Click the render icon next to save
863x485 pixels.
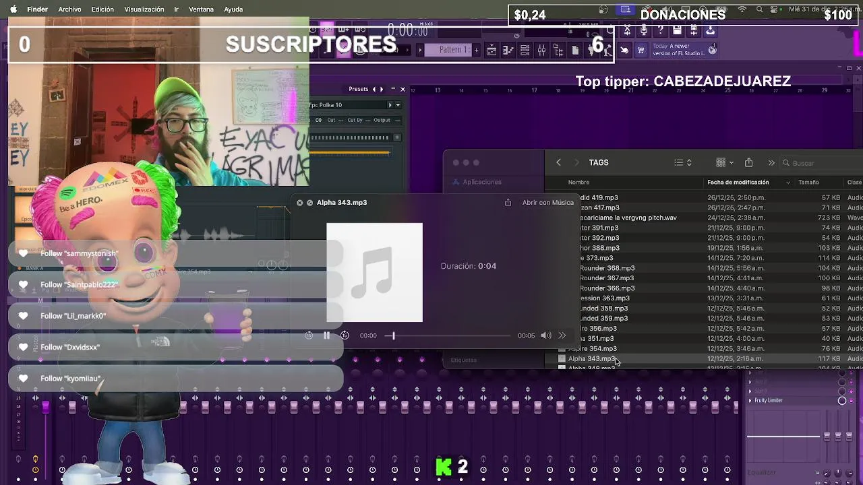click(x=694, y=30)
